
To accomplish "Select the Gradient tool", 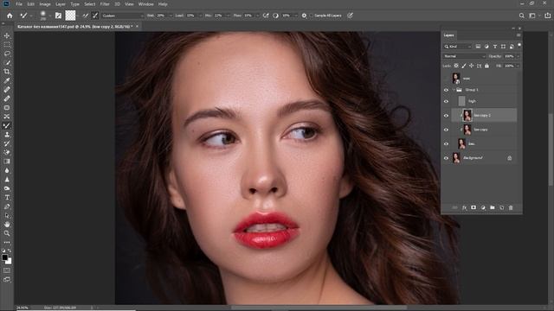I will click(7, 162).
